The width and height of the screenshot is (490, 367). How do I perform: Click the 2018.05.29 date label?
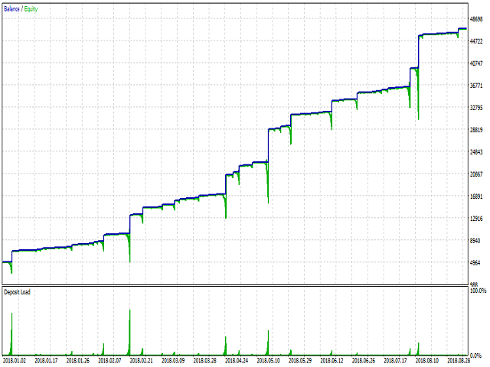pos(300,361)
